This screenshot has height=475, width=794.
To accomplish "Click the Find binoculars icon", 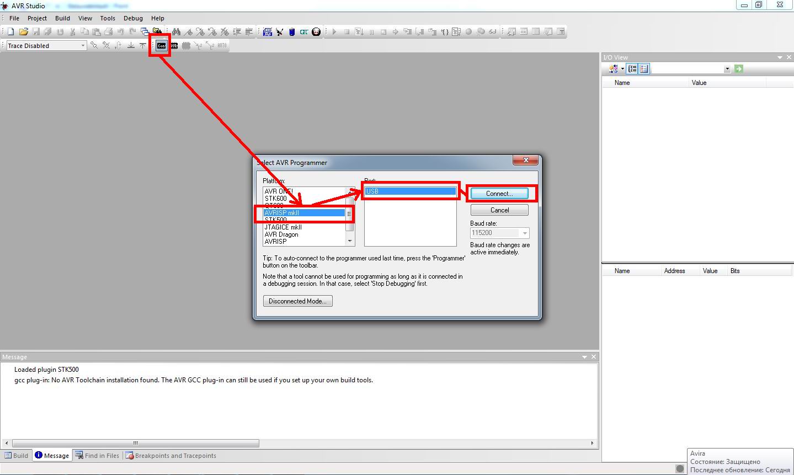I will (176, 32).
